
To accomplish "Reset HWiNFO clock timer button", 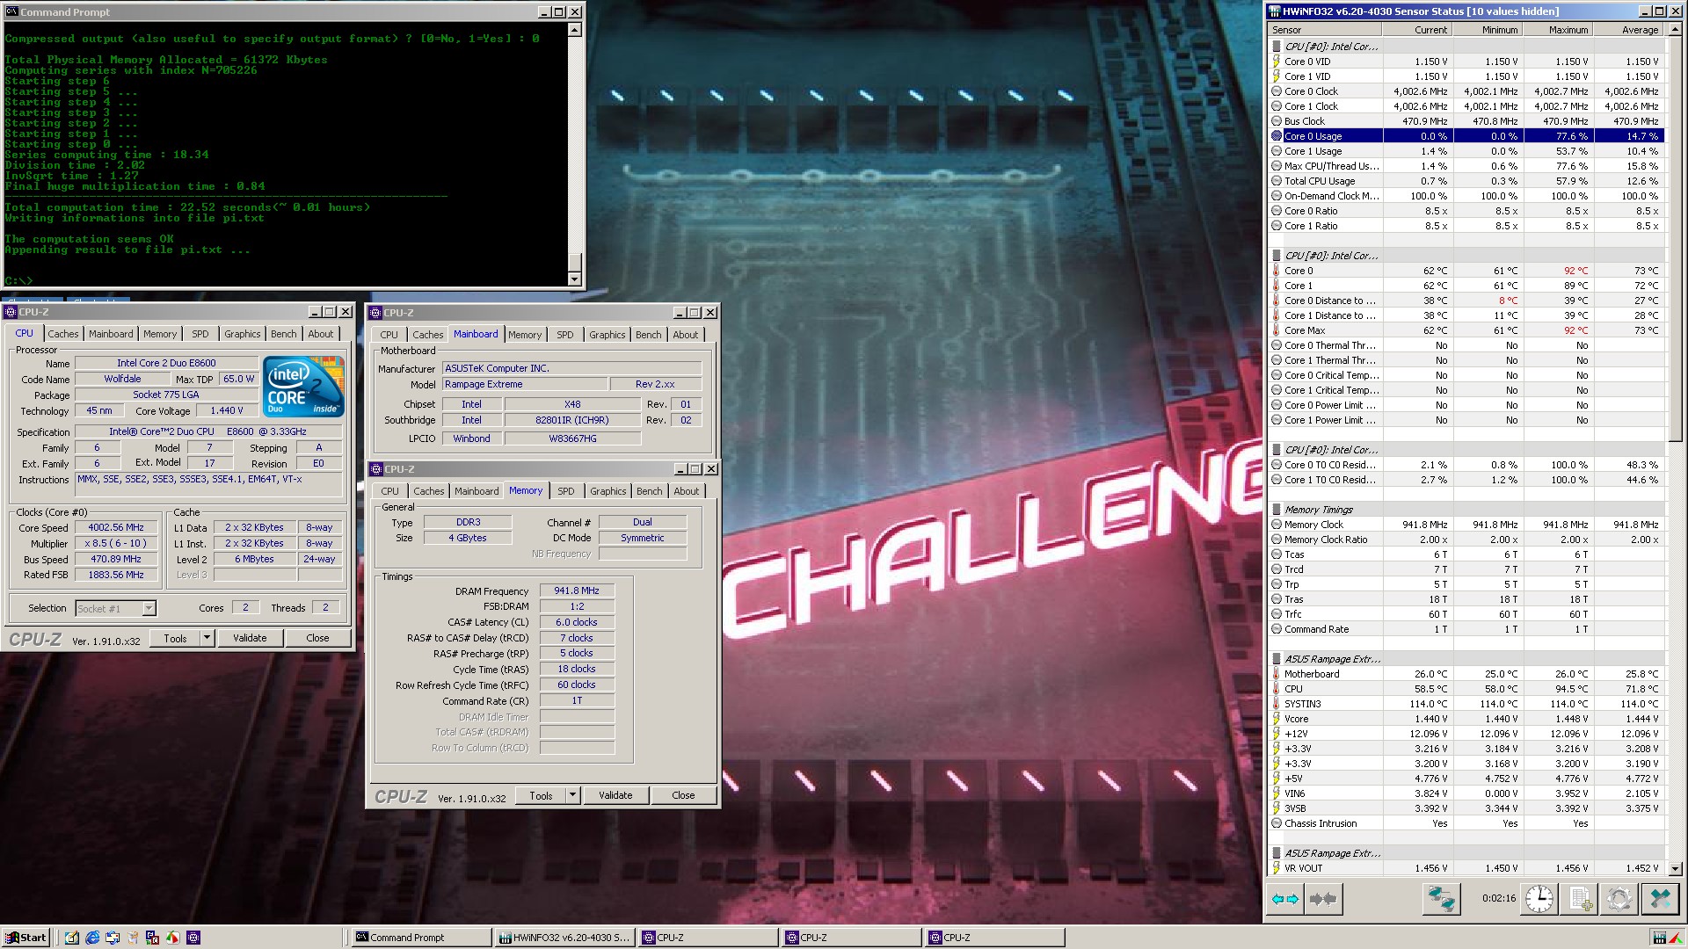I will (1539, 899).
